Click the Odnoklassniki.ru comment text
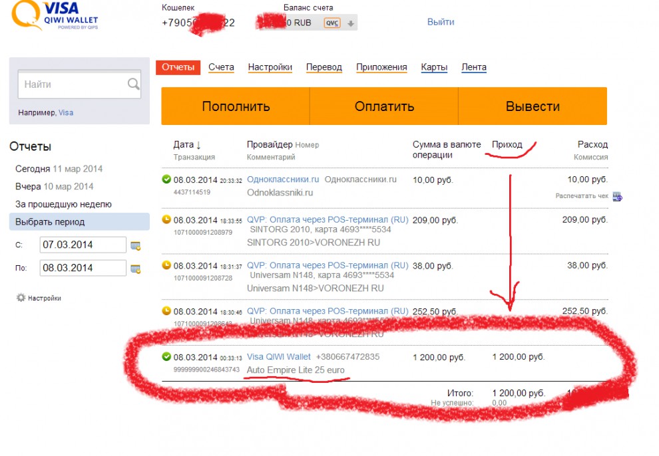 pos(280,193)
